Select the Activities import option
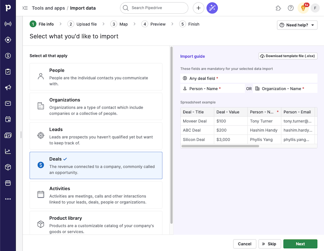 (x=96, y=195)
